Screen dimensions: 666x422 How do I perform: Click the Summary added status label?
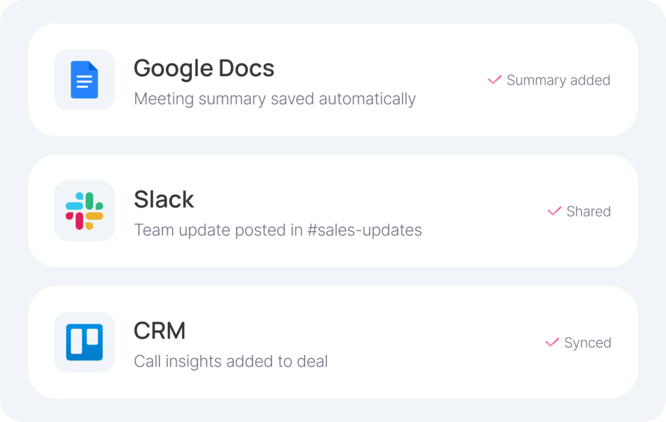coord(558,81)
